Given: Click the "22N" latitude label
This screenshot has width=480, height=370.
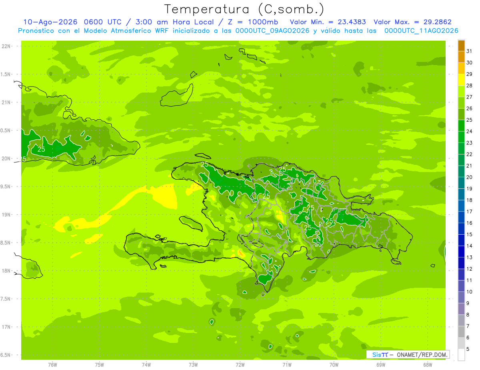Looking at the screenshot, I should (x=6, y=46).
